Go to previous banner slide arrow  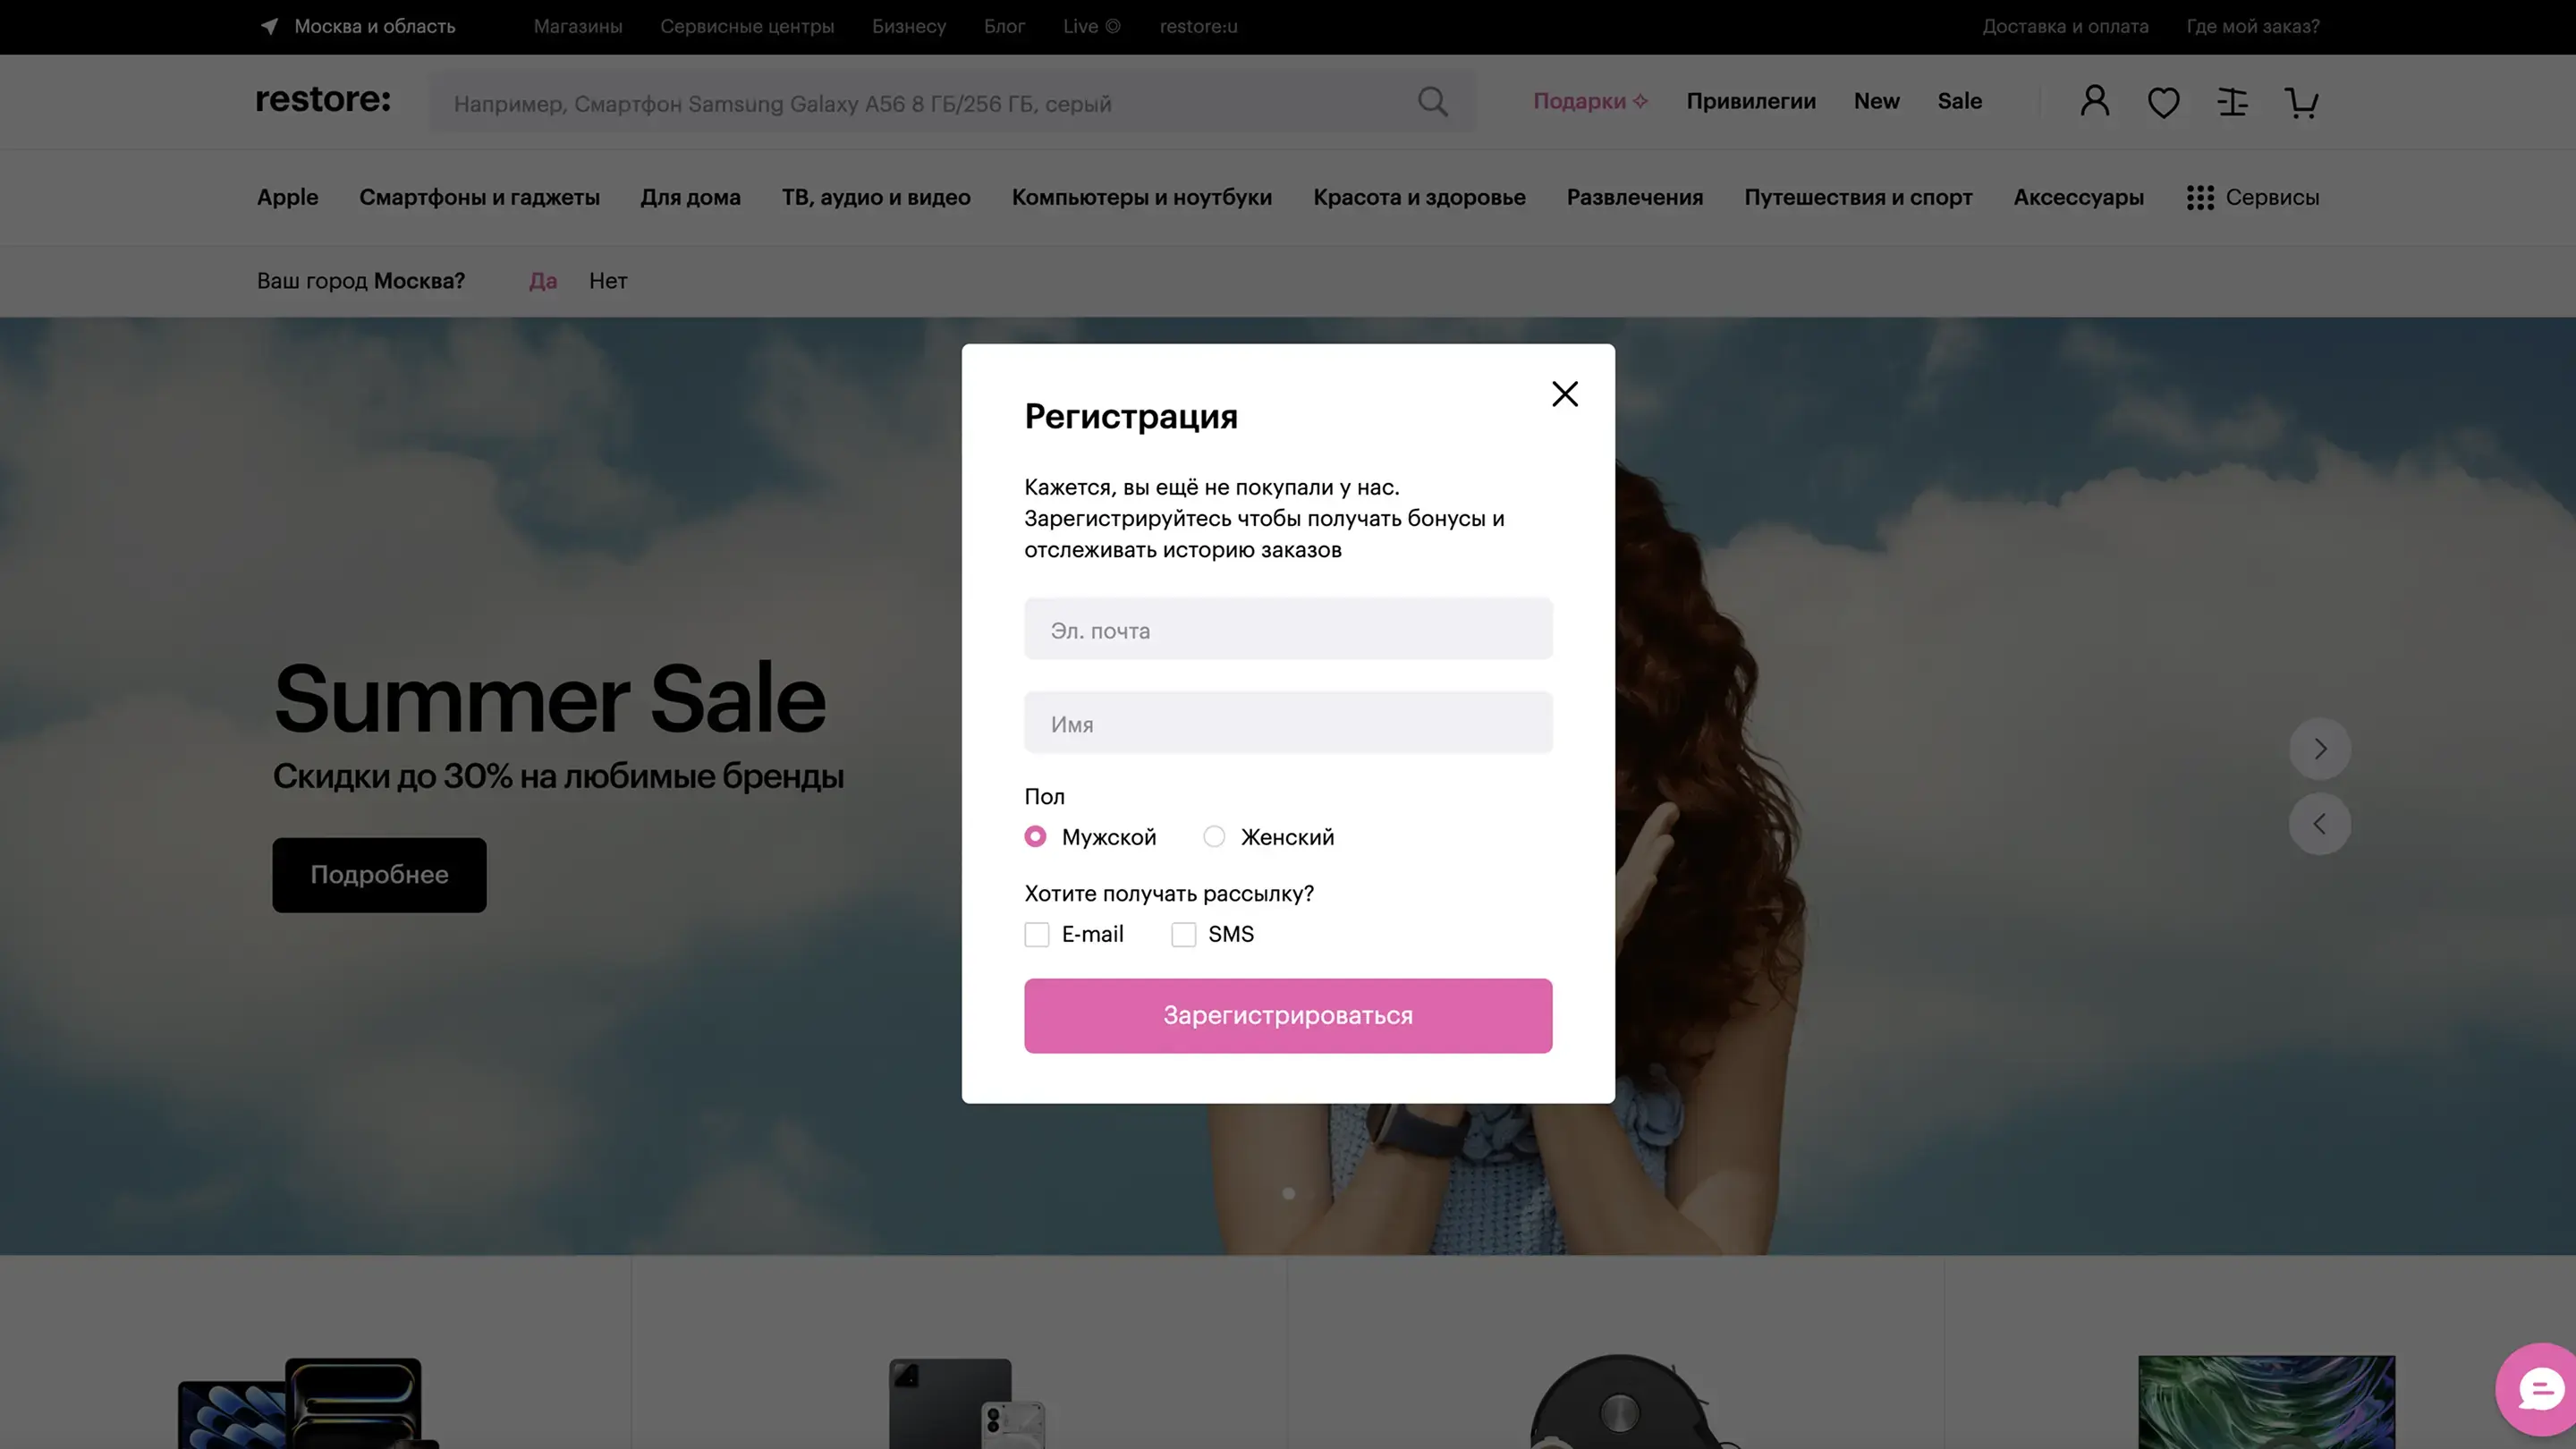point(2319,824)
